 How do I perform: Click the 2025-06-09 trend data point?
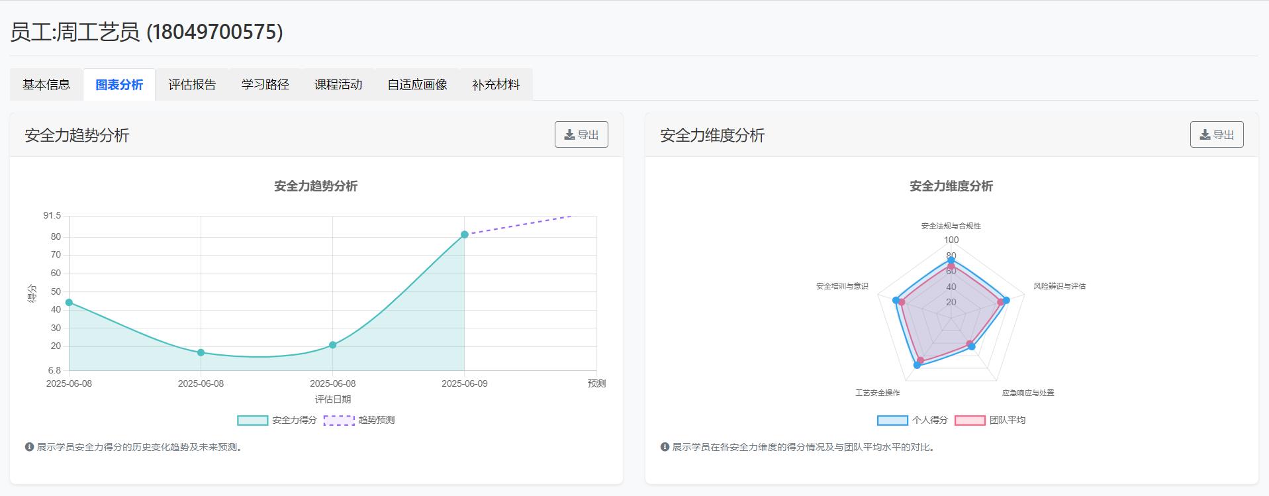click(x=465, y=234)
